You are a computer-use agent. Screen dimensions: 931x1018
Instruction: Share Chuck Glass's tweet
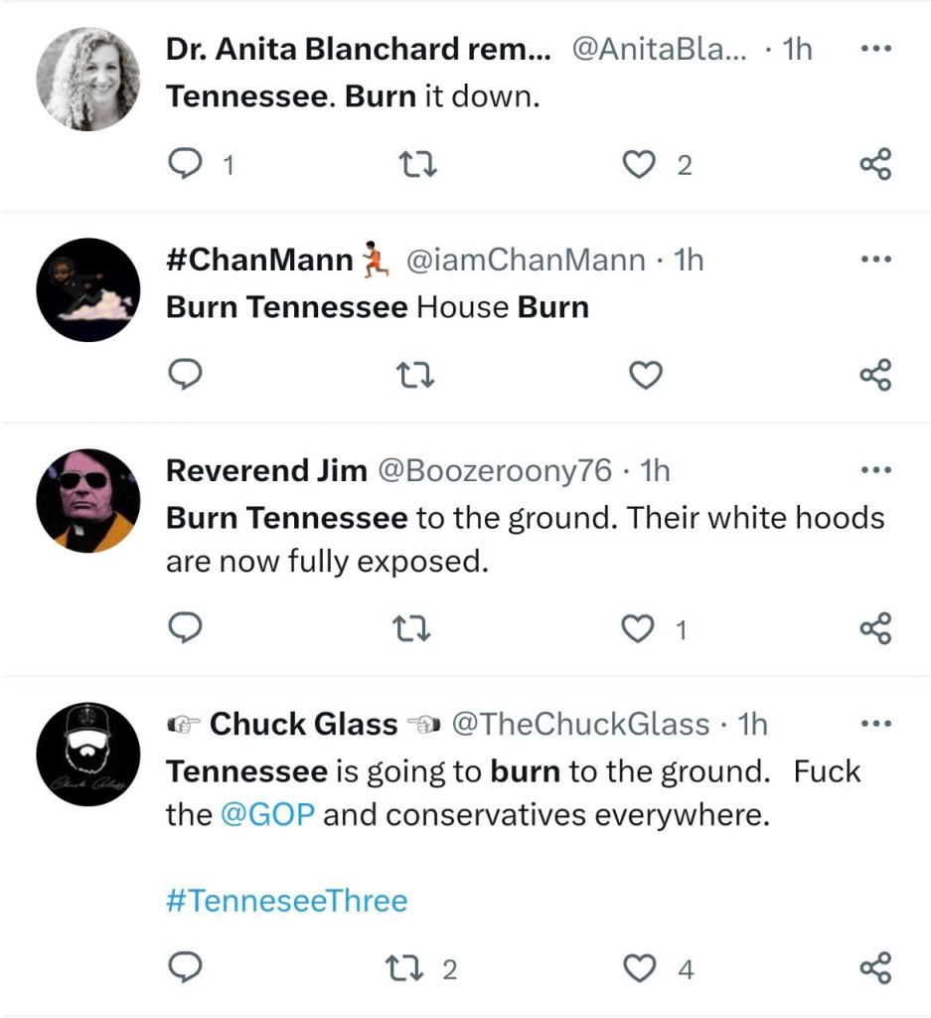[x=874, y=967]
